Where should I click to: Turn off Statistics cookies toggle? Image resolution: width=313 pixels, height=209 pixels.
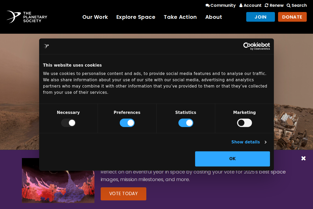pos(186,123)
